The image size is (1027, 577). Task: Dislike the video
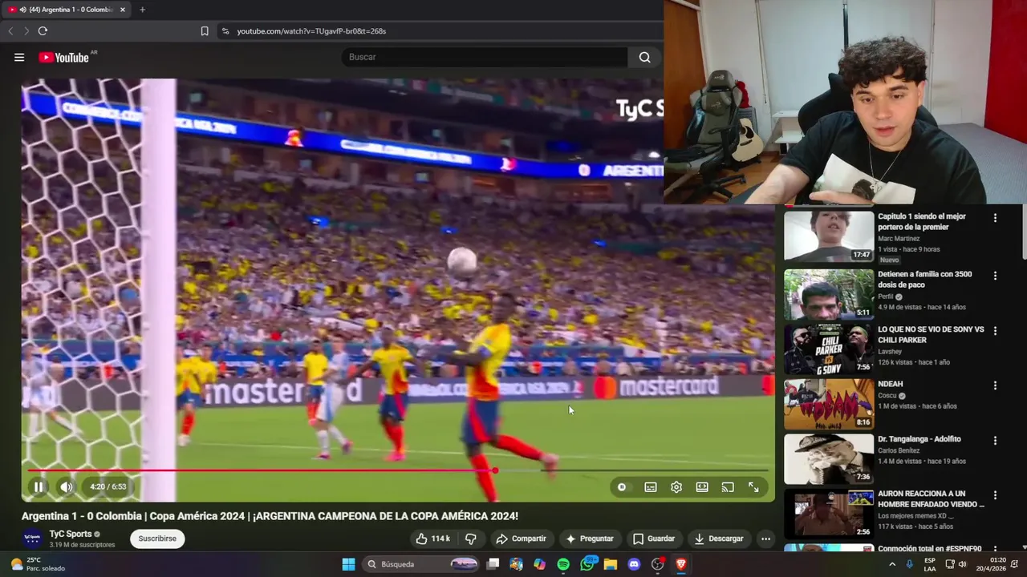coord(471,539)
